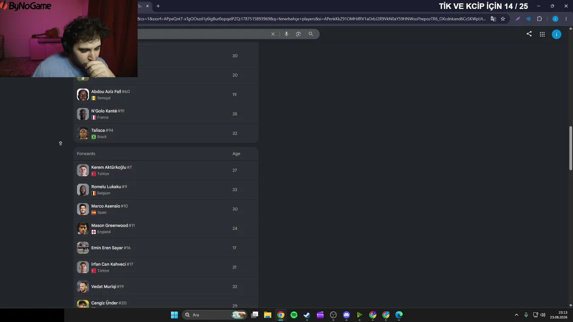Open the Chrome Extensions puzzle menu

point(539,19)
